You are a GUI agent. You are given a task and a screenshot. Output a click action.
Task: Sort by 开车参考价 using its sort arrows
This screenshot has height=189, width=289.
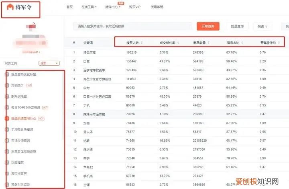[x=279, y=43]
